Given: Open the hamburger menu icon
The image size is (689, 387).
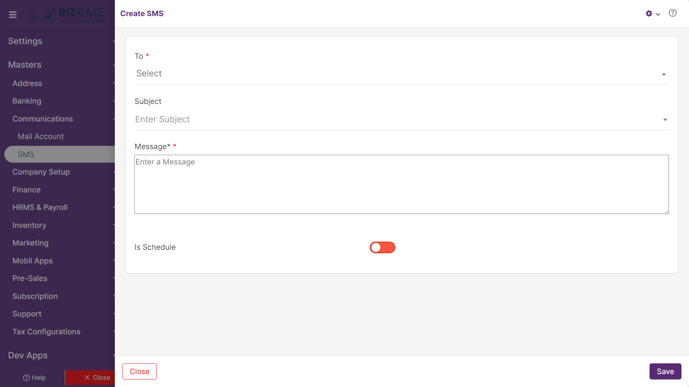Looking at the screenshot, I should click(x=13, y=15).
